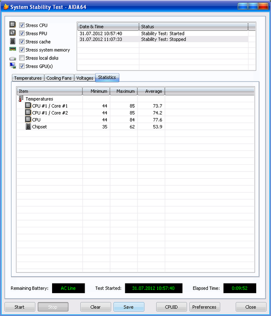Click the thermometer icon next to Temperatures
Image resolution: width=271 pixels, height=316 pixels.
click(x=21, y=99)
